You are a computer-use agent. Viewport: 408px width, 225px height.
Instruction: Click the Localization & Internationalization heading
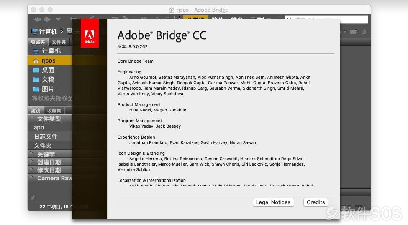click(x=151, y=181)
